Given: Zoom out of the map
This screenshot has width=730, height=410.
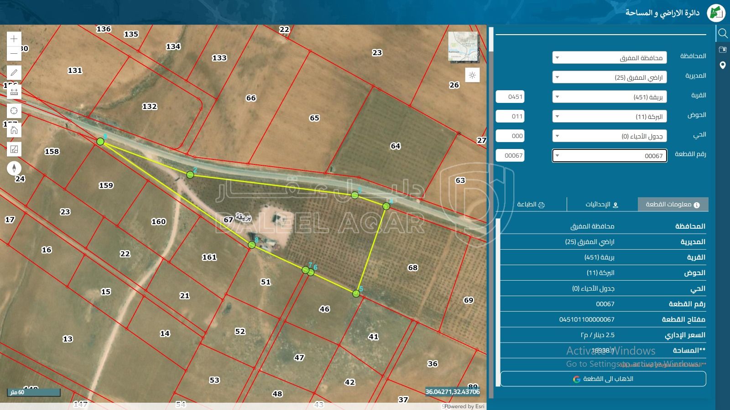Looking at the screenshot, I should [14, 54].
